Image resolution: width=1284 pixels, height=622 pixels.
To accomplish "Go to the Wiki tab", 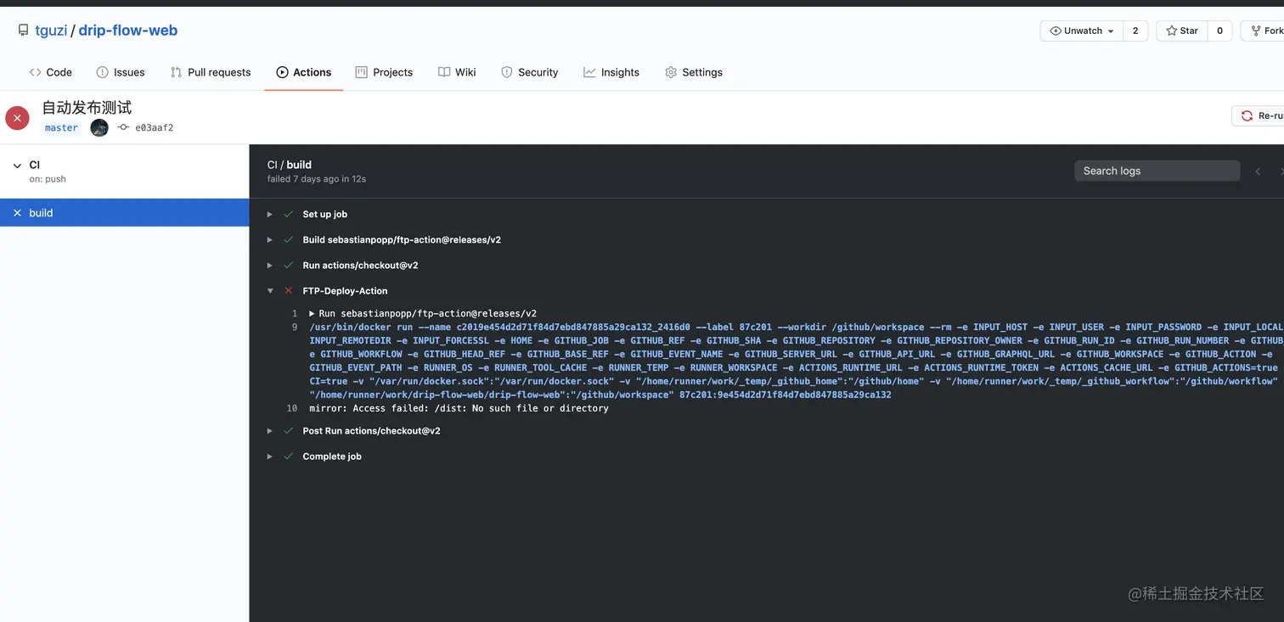I will 457,72.
